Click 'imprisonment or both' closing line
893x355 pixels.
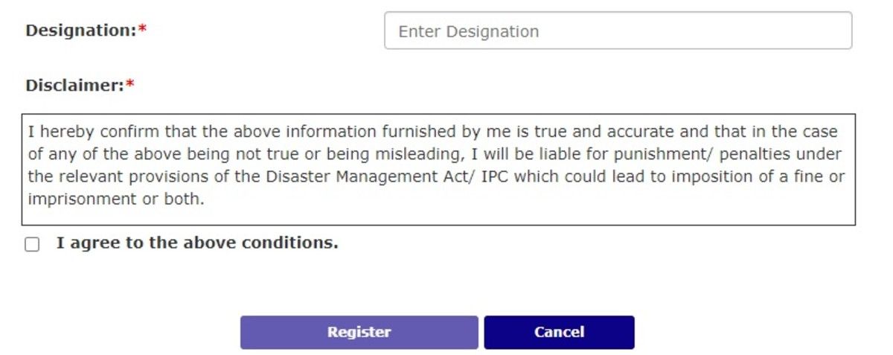pyautogui.click(x=116, y=200)
